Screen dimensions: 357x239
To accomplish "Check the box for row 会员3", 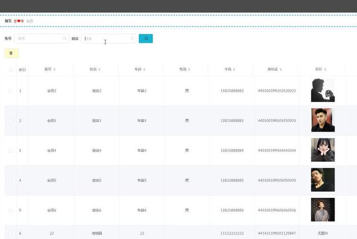I will (x=10, y=121).
